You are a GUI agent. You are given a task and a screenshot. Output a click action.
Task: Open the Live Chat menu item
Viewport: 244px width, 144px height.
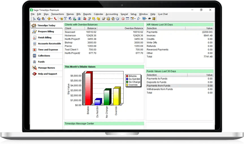163,14
